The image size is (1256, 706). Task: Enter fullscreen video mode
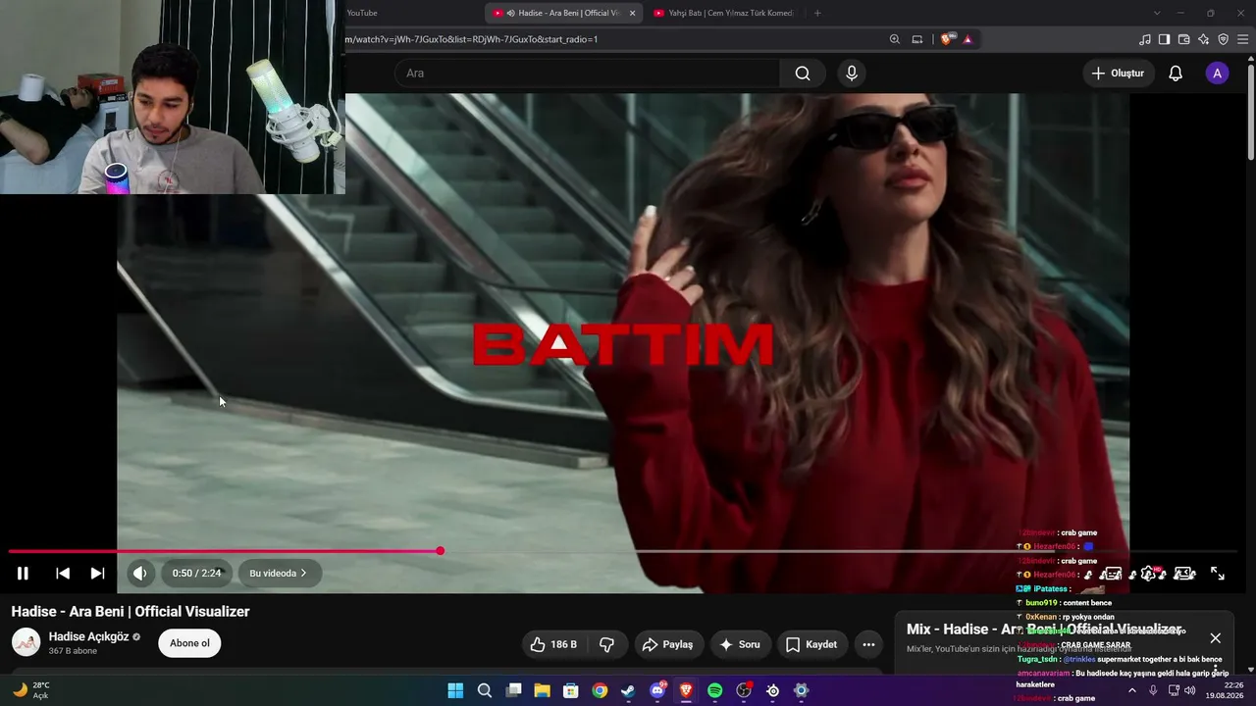(1217, 574)
